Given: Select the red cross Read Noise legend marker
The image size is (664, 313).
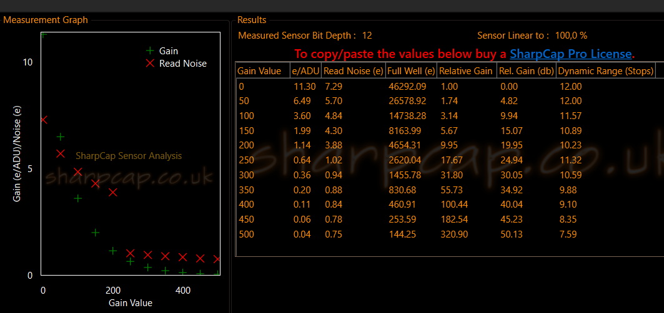Looking at the screenshot, I should point(149,64).
